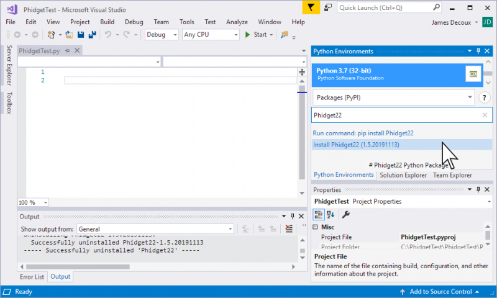Click the Redo arrow icon
The height and width of the screenshot is (298, 497).
(127, 35)
